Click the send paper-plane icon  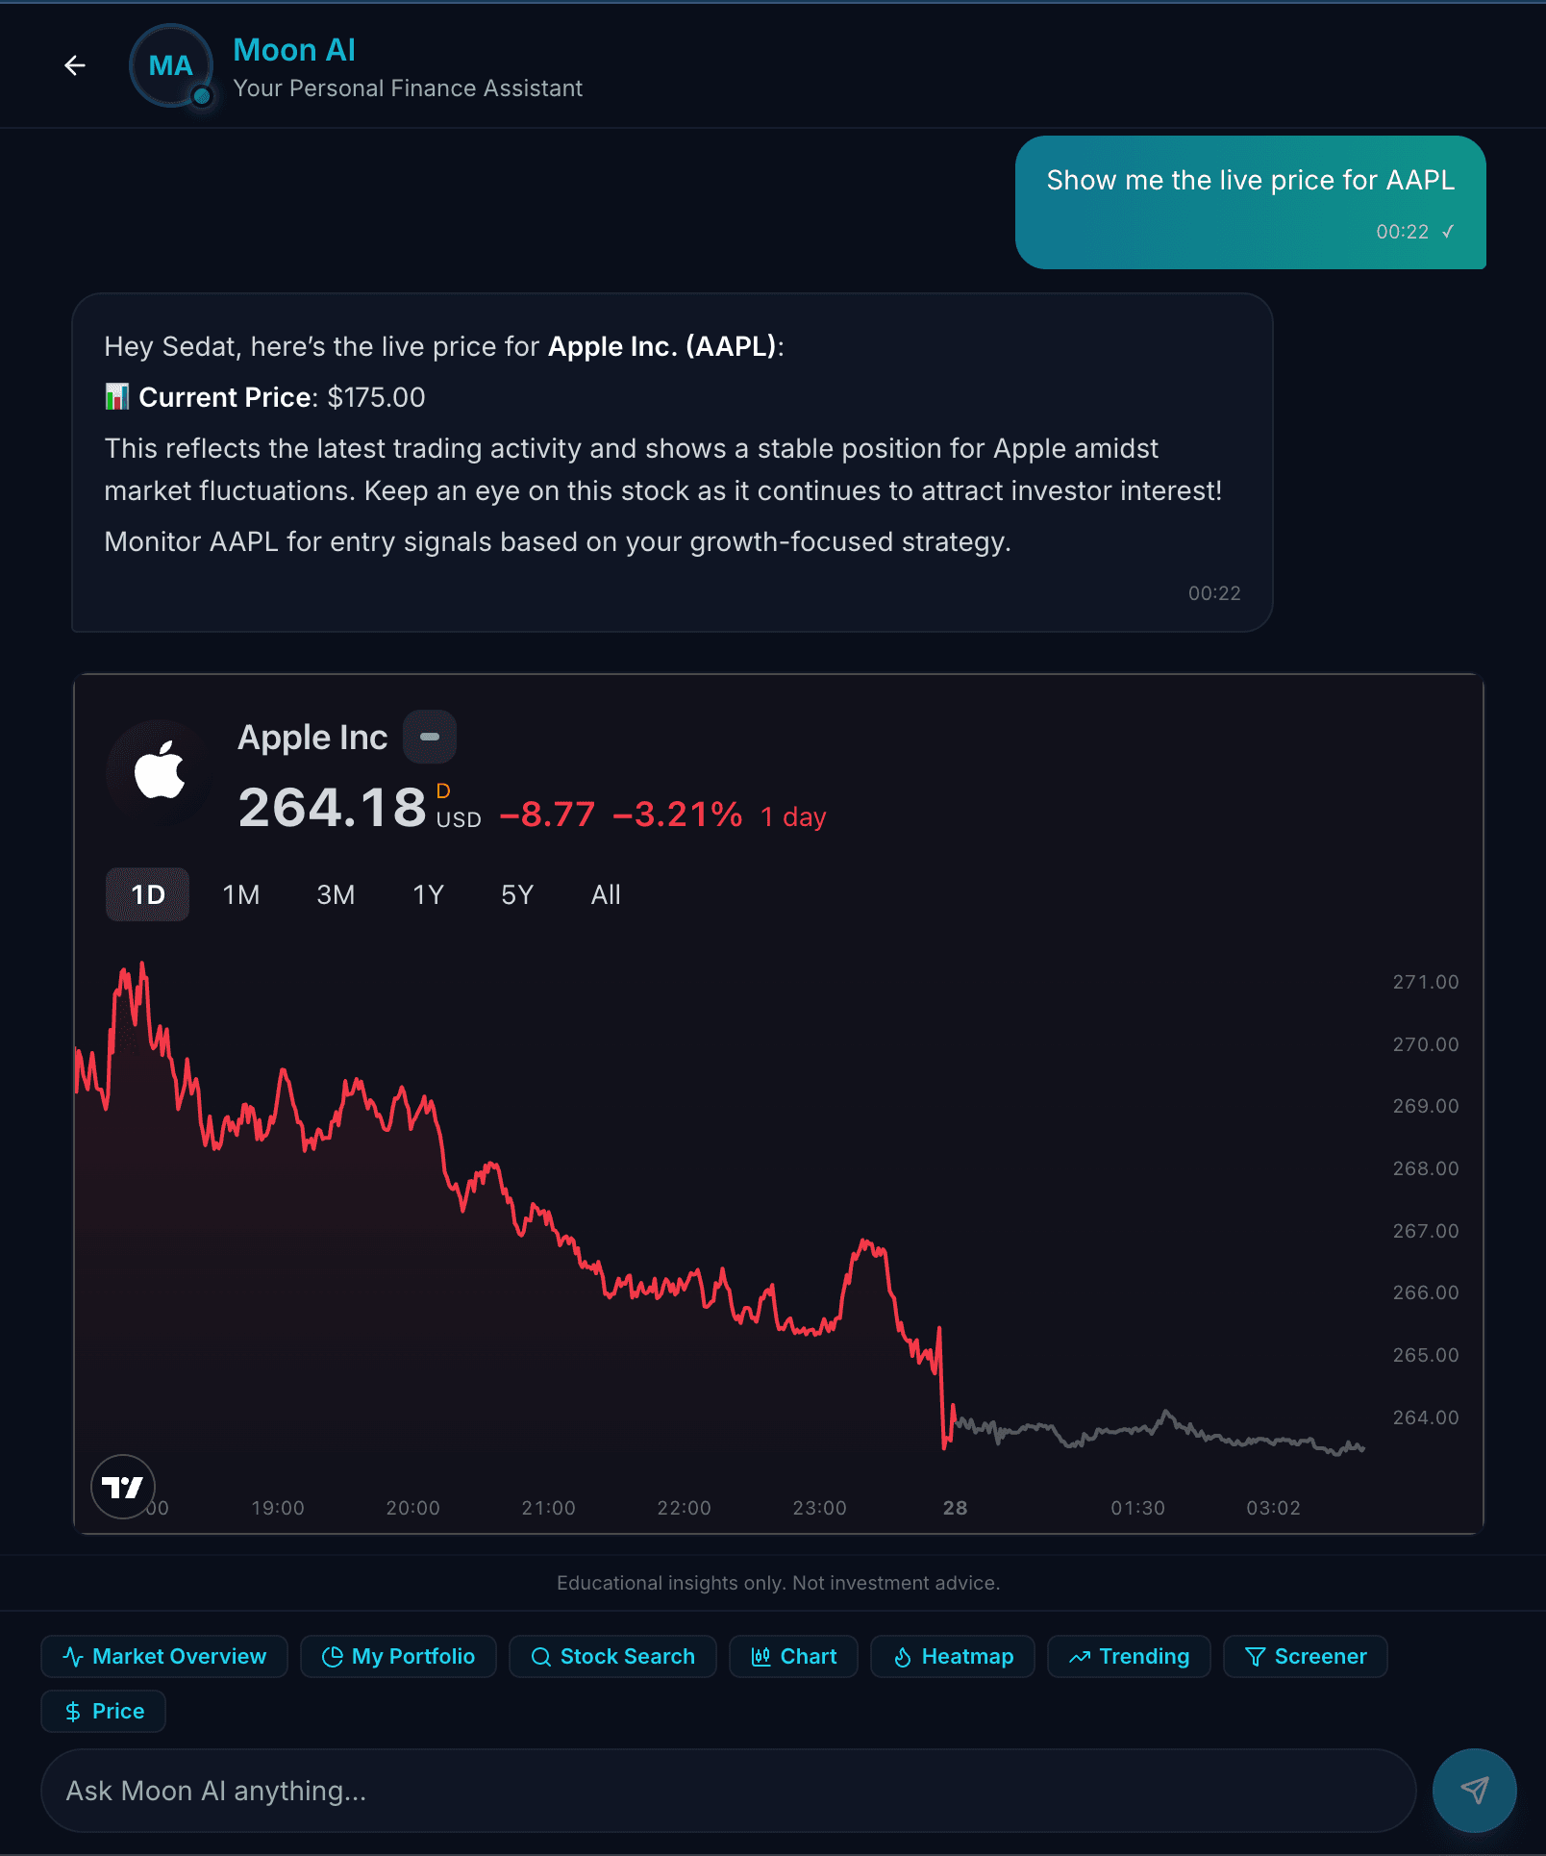[1476, 1791]
